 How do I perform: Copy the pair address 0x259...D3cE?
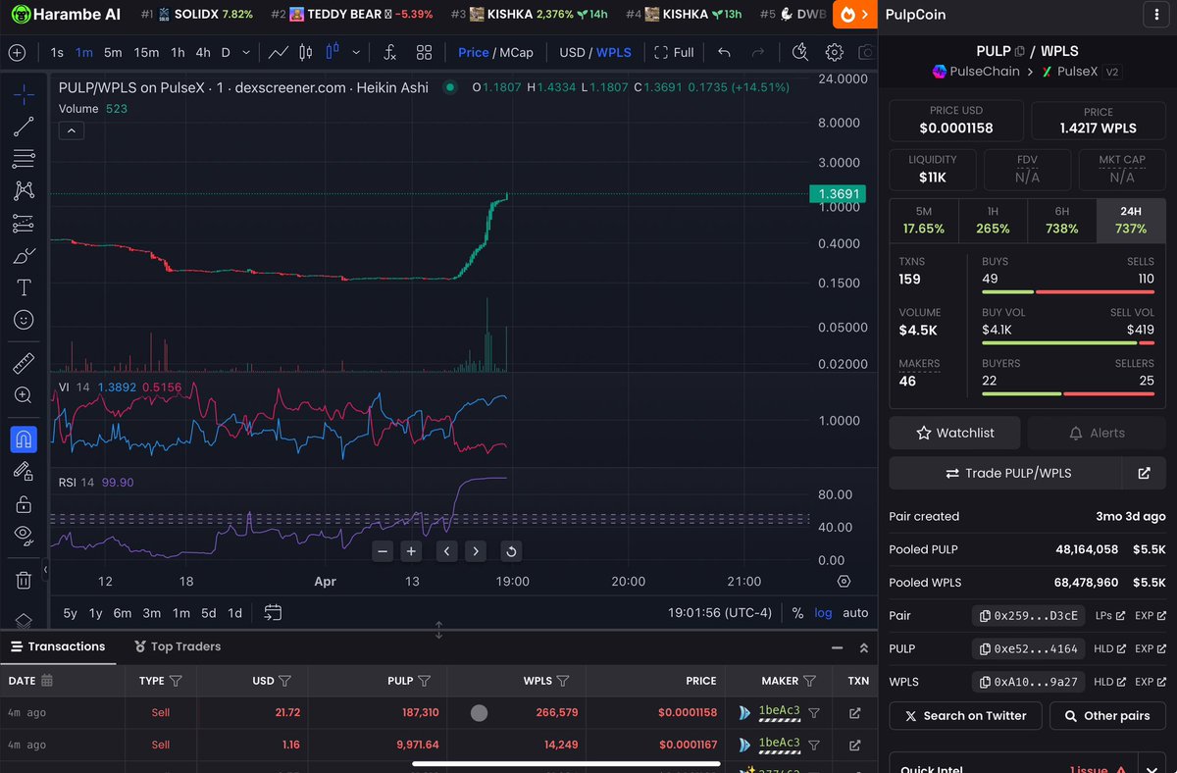(x=1028, y=616)
